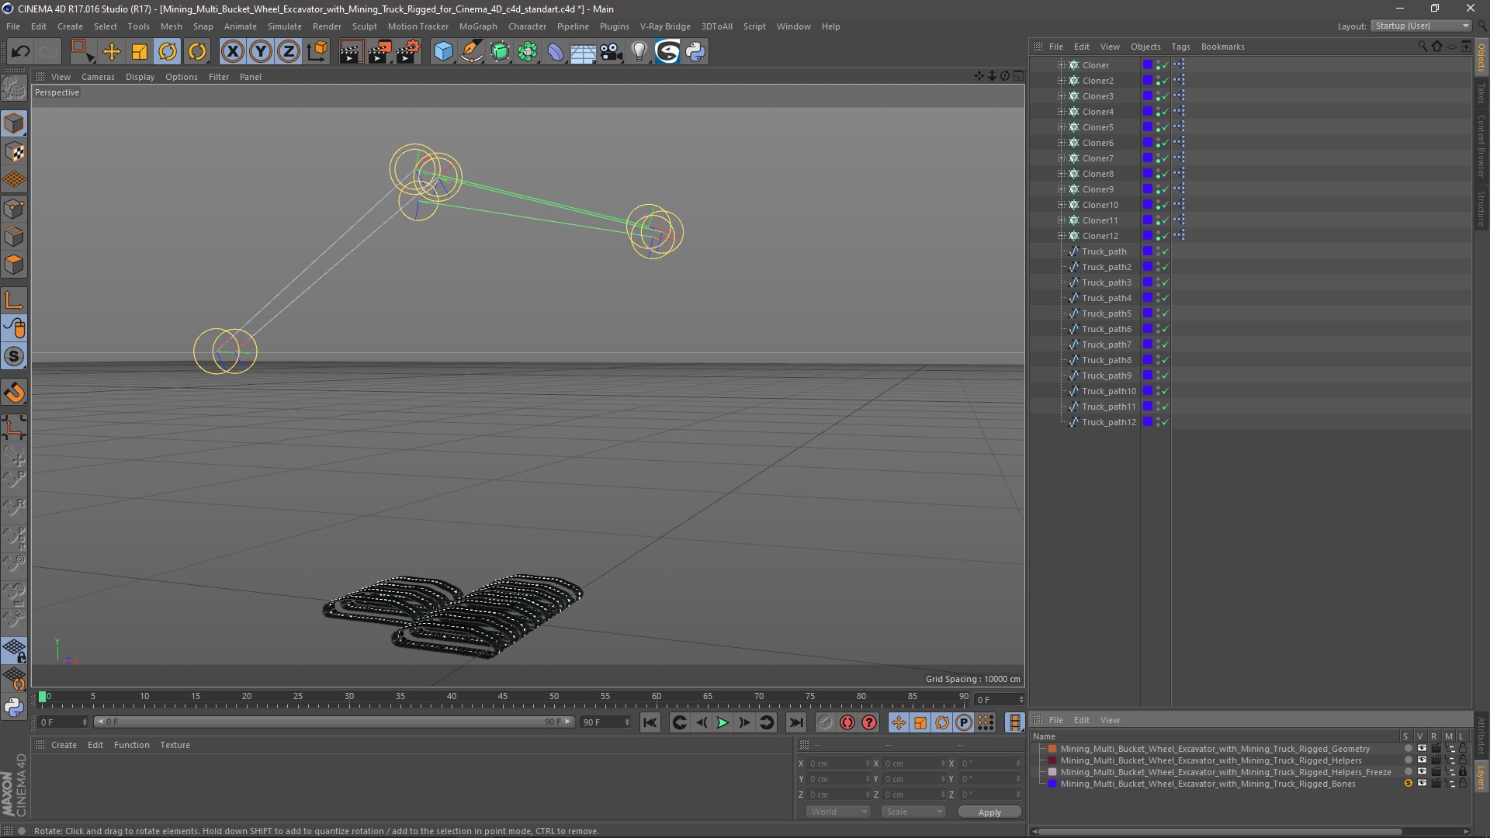
Task: Open viewport Cameras menu
Action: pyautogui.click(x=98, y=77)
